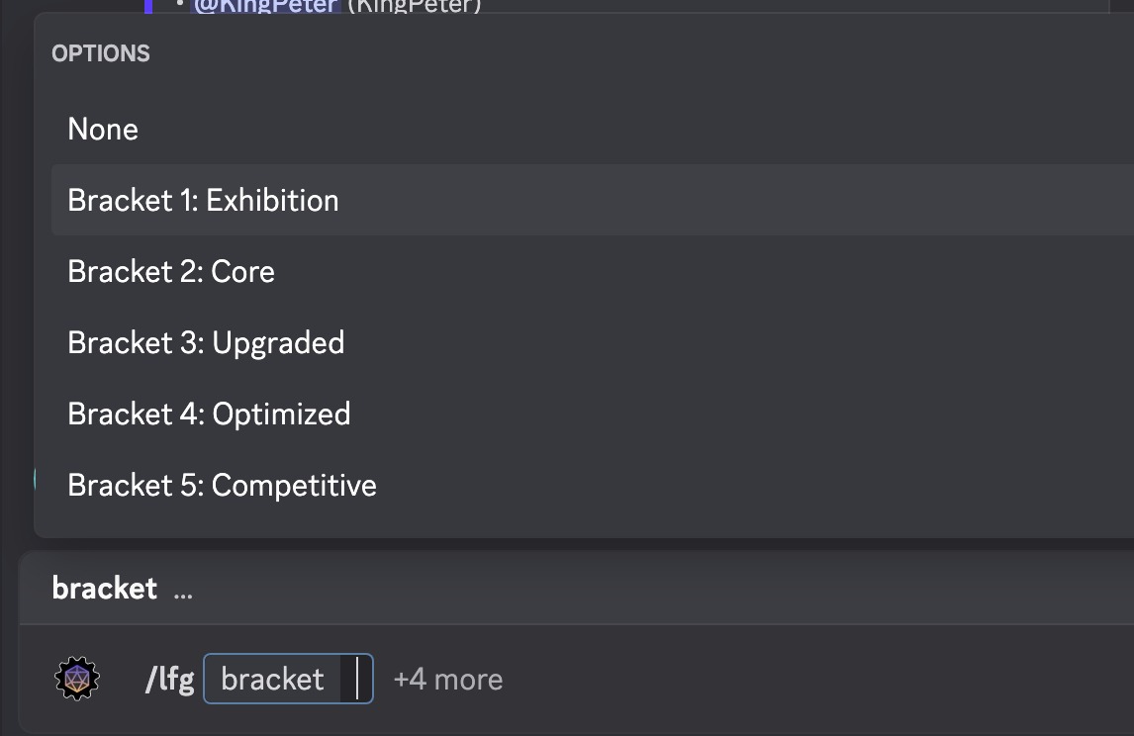The width and height of the screenshot is (1134, 736).
Task: Click the /lfg command text
Action: click(169, 680)
